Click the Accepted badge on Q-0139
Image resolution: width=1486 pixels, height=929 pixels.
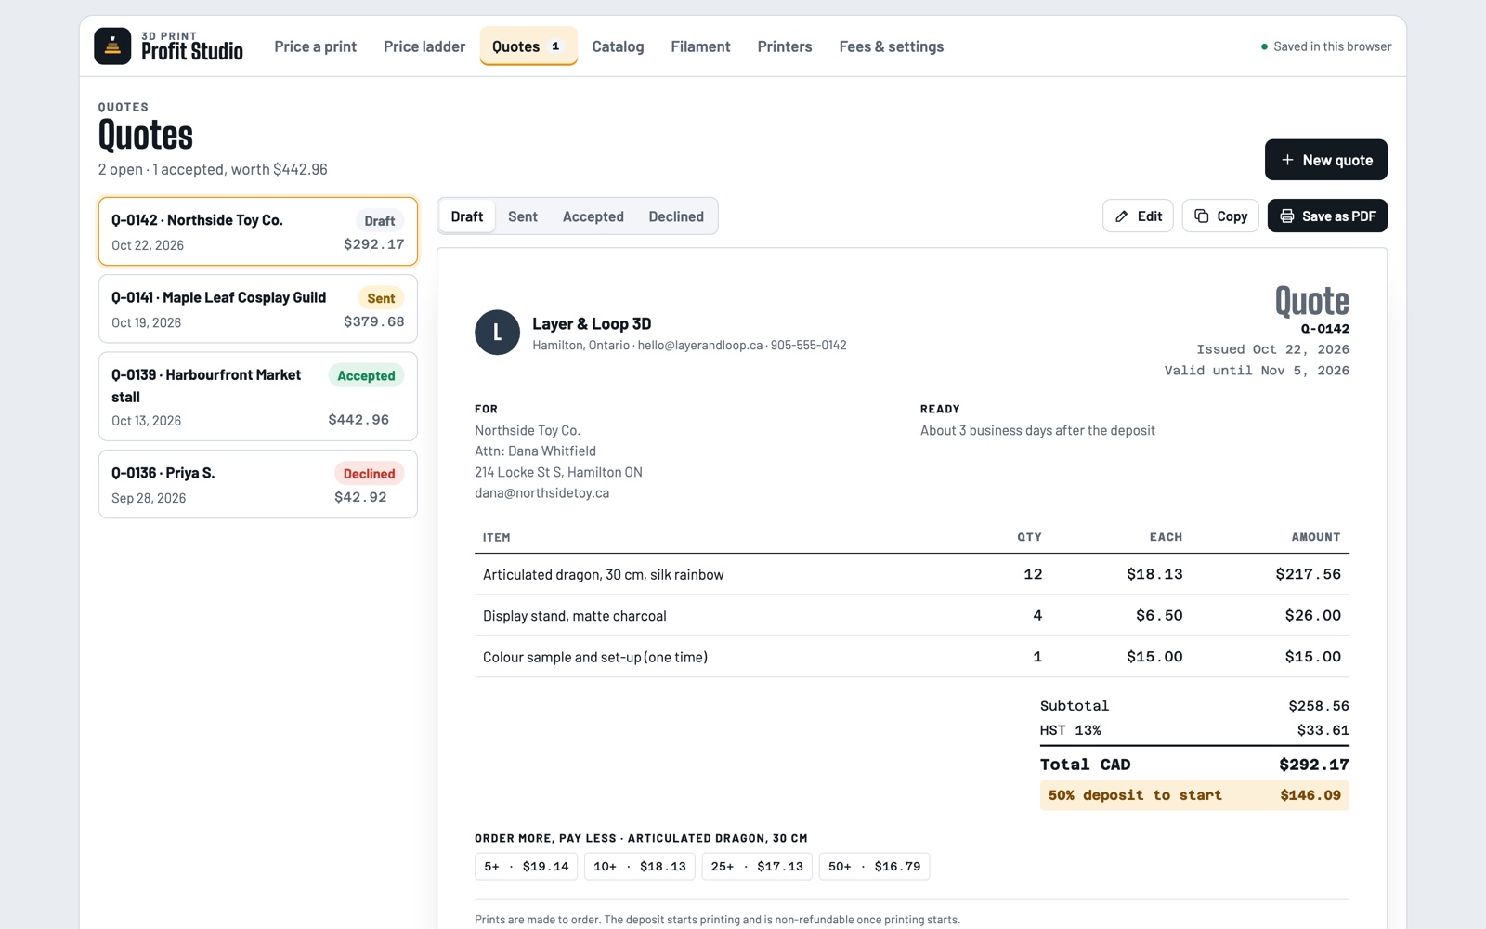pyautogui.click(x=366, y=375)
